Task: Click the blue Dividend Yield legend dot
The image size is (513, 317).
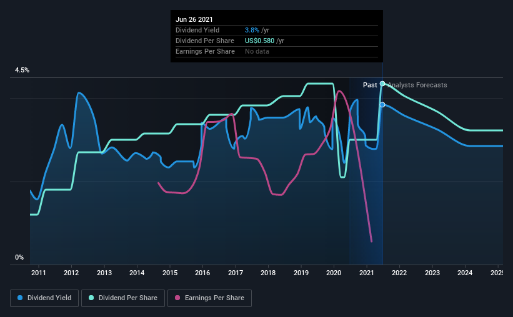Action: pyautogui.click(x=20, y=298)
